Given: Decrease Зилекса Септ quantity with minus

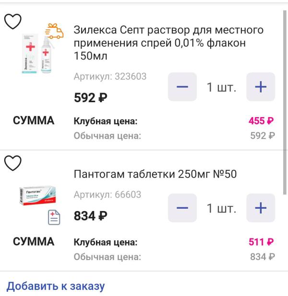Looking at the screenshot, I should point(182,87).
